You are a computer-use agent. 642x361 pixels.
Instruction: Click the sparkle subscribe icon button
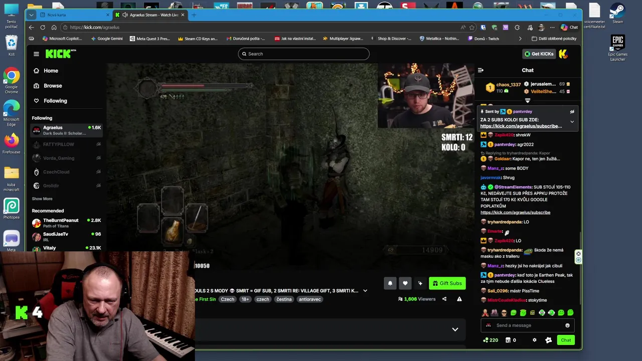click(x=420, y=283)
